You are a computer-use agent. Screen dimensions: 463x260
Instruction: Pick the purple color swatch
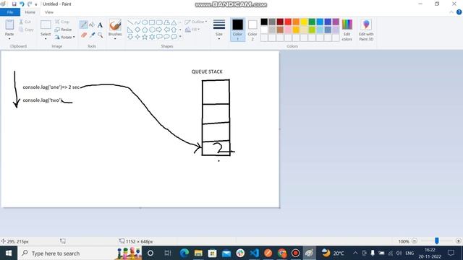point(336,22)
